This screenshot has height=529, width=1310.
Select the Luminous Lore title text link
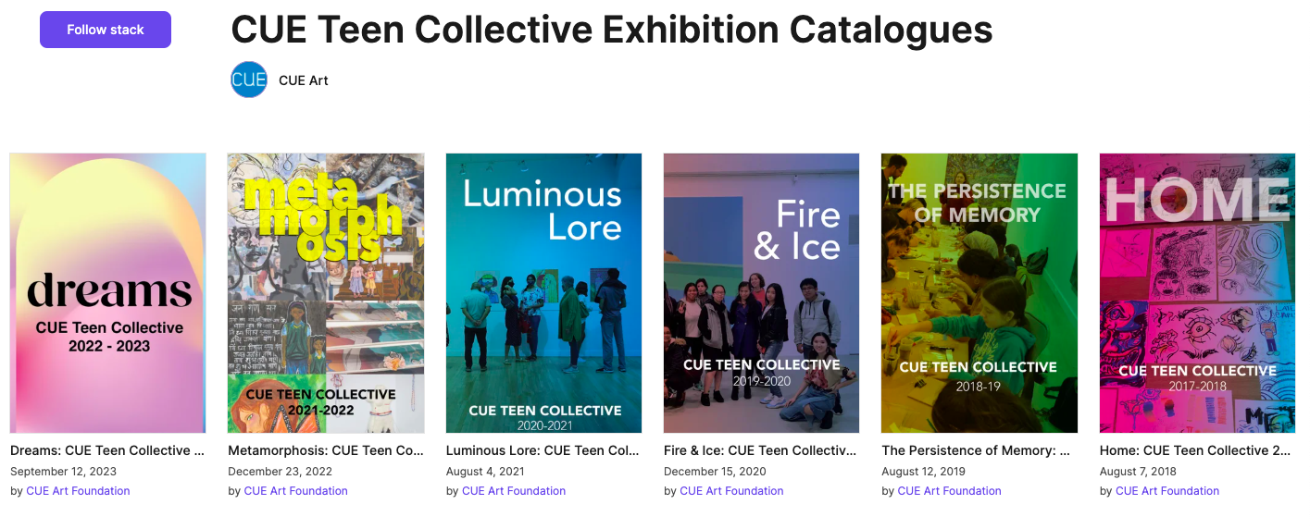(543, 450)
